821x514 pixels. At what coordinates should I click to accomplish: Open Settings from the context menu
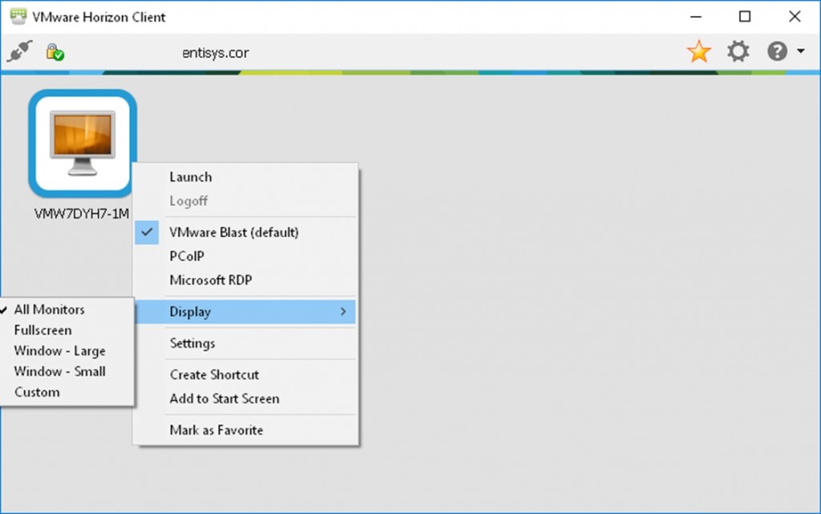pyautogui.click(x=247, y=343)
